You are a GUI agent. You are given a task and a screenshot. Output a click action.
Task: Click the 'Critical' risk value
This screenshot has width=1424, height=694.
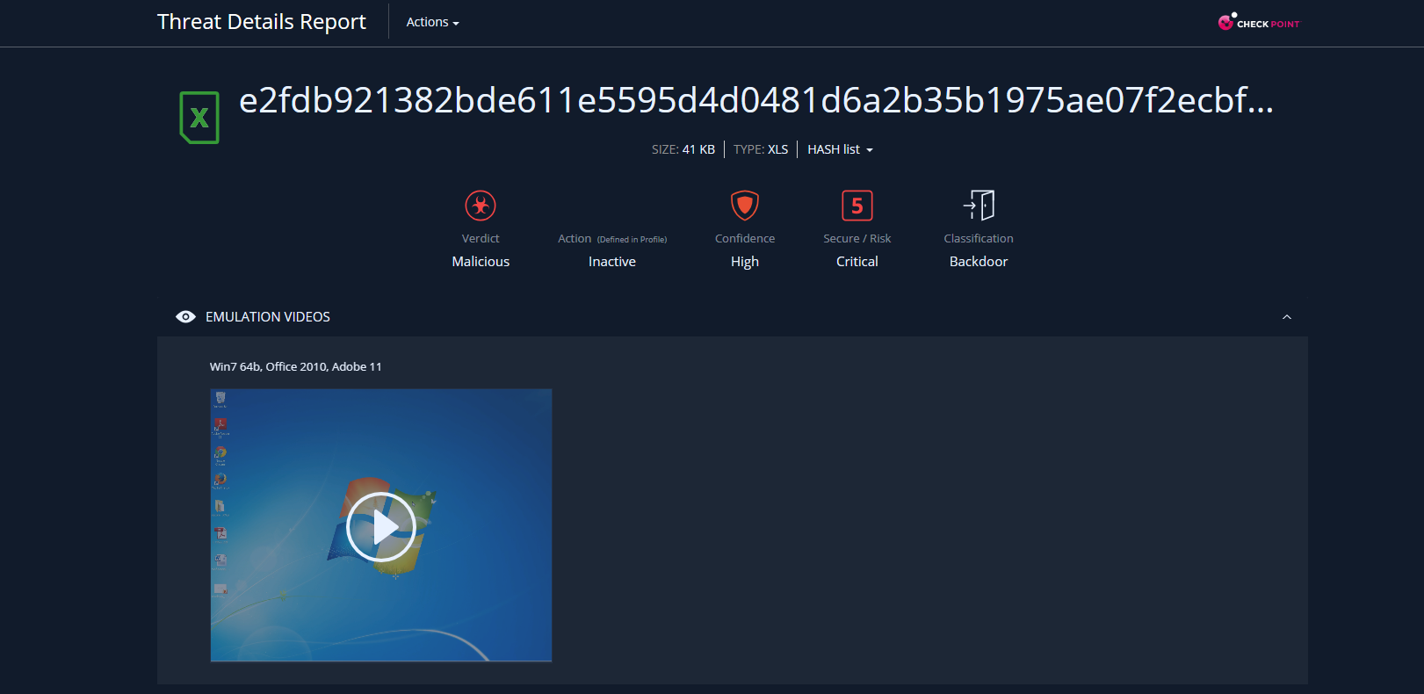857,262
